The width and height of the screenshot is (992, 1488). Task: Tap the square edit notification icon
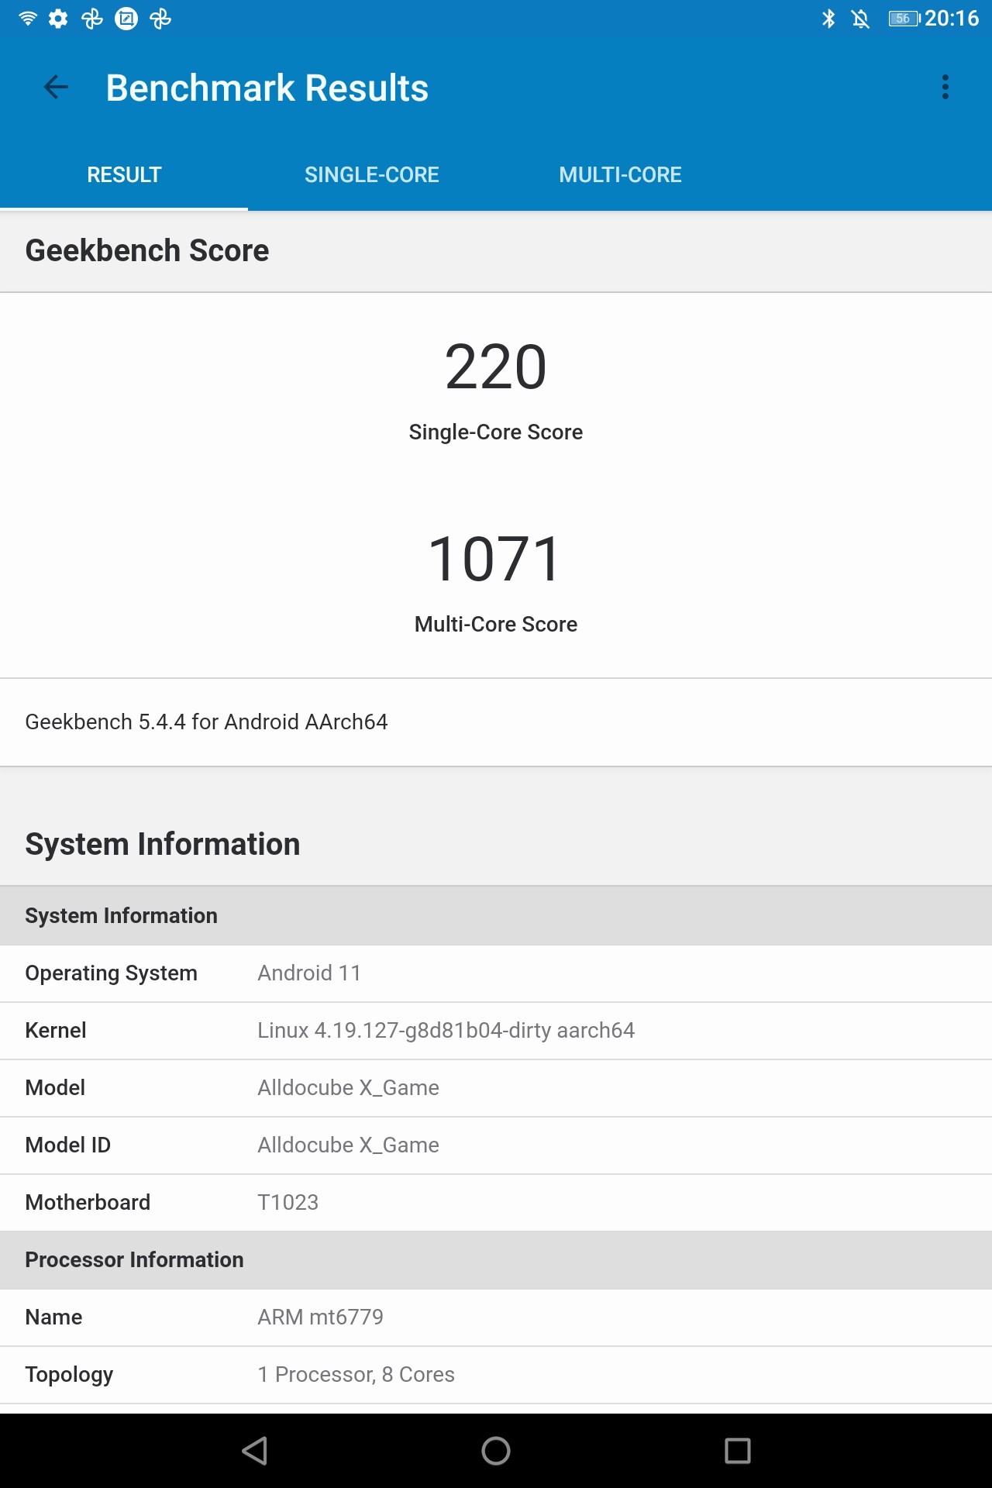(126, 19)
